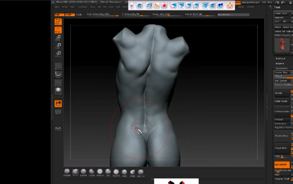Open the material sphere selector
Image resolution: width=293 pixels, height=184 pixels.
point(58,91)
